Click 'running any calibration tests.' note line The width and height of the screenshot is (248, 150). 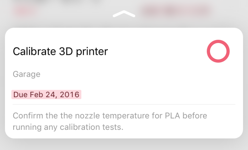(x=68, y=127)
